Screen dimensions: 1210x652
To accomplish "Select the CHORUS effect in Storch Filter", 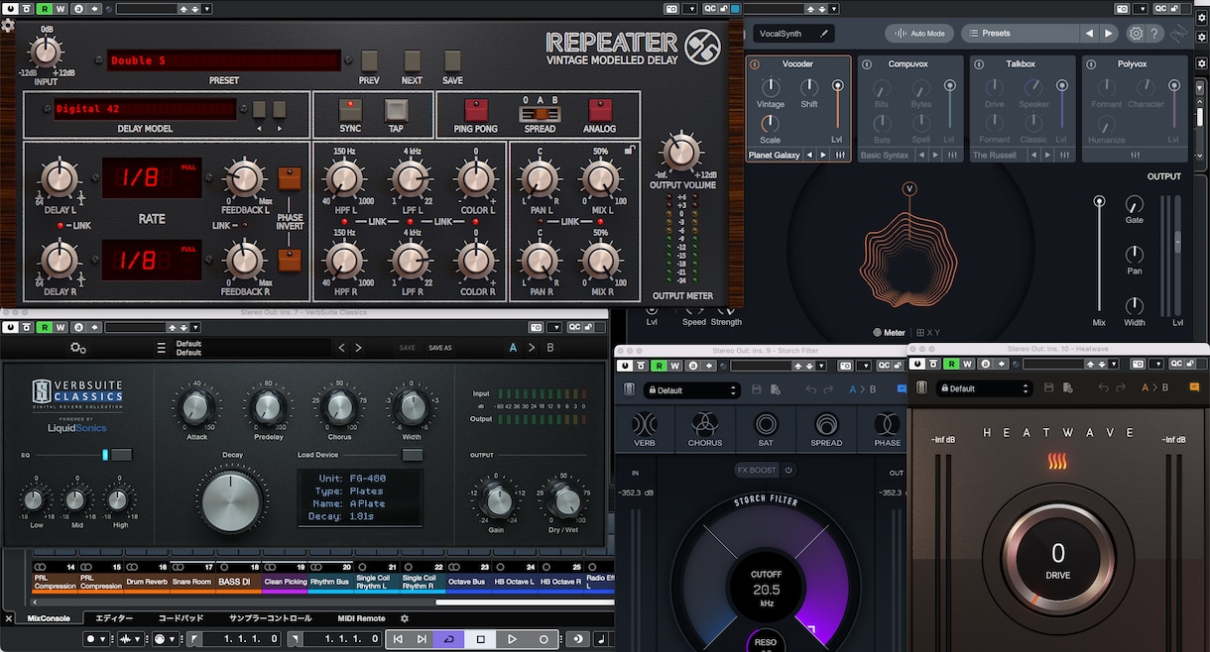I will [x=705, y=429].
